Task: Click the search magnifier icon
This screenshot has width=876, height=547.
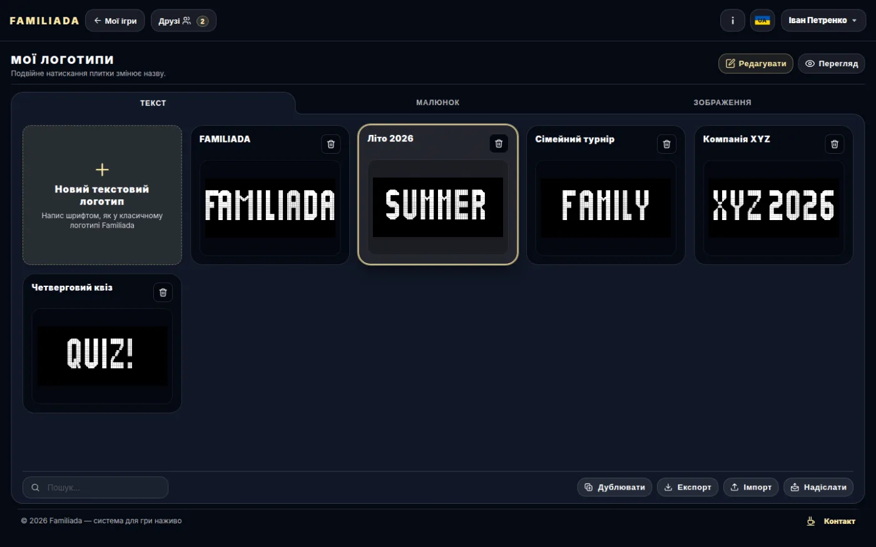Action: (x=36, y=488)
